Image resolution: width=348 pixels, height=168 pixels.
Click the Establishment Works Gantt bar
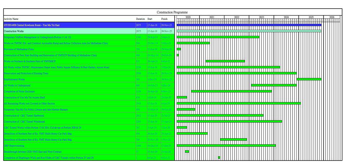pos(309,79)
